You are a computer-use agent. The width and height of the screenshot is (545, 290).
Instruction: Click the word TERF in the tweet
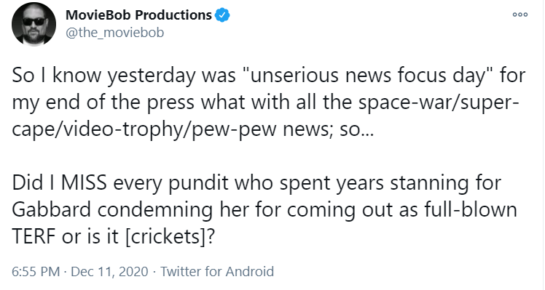click(34, 237)
